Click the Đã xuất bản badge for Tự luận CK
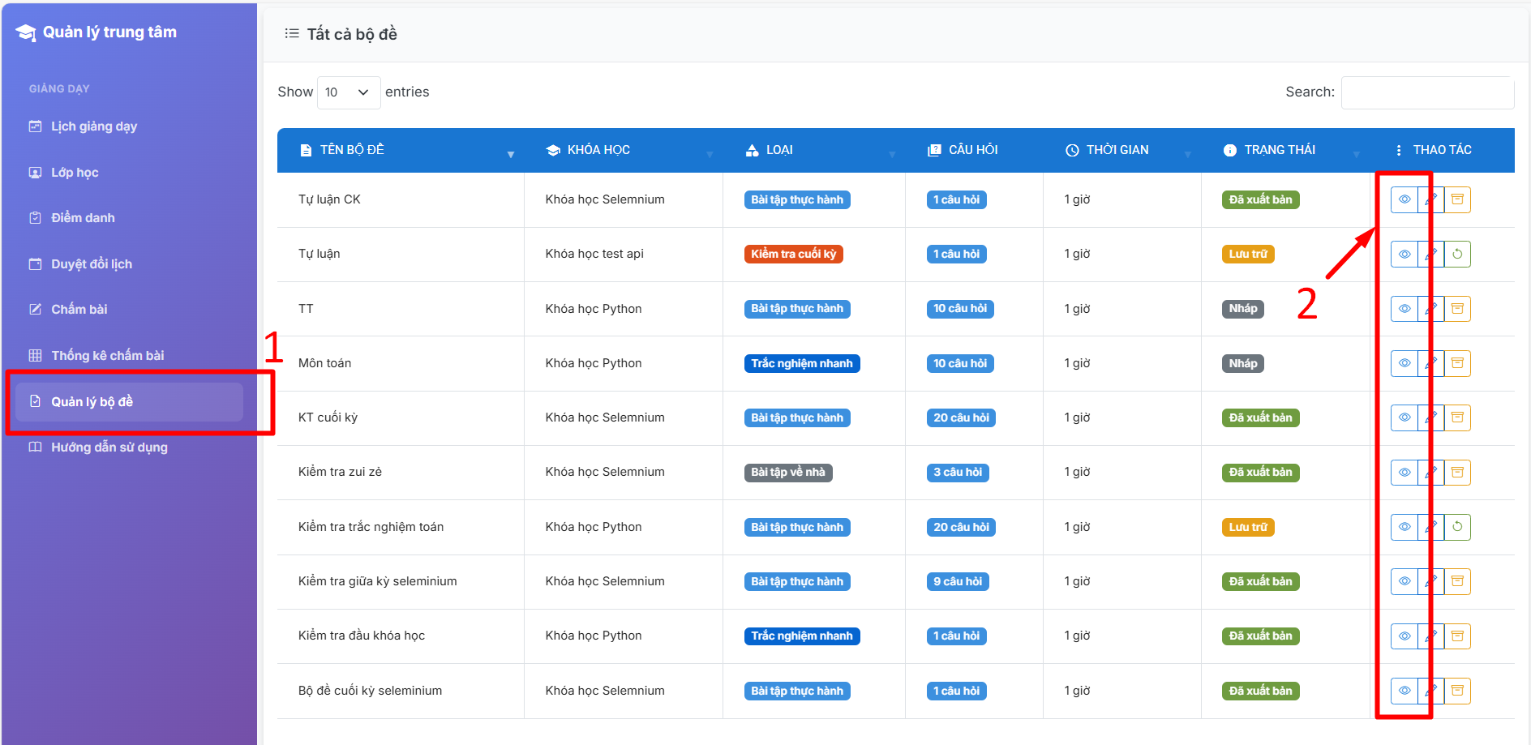Image resolution: width=1531 pixels, height=745 pixels. pos(1260,199)
